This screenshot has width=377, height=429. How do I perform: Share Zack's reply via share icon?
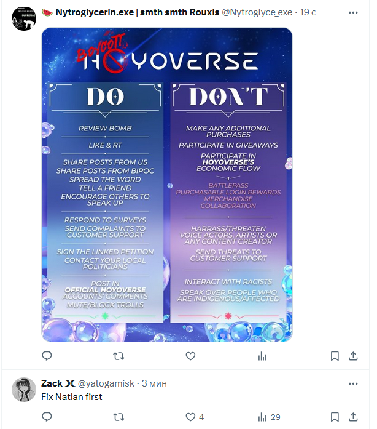(353, 417)
